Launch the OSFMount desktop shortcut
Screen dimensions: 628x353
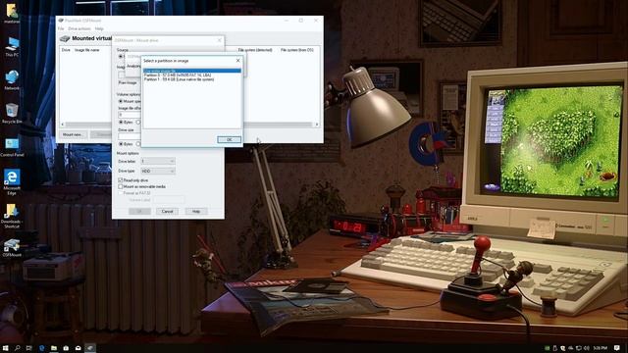point(12,247)
